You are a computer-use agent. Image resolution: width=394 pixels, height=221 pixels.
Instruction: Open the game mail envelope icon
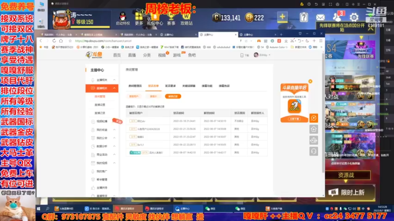pyautogui.click(x=321, y=18)
